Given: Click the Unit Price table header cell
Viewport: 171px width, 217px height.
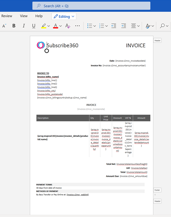Looking at the screenshot, I should click(x=106, y=118).
